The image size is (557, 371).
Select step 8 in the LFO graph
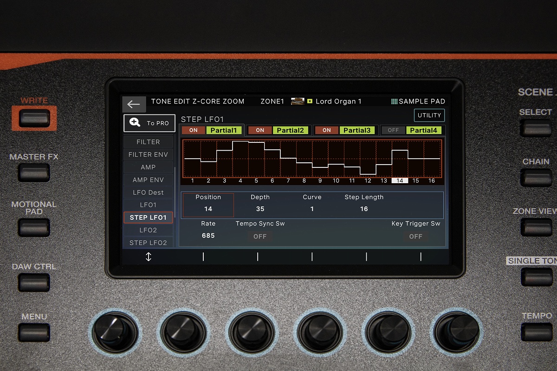pyautogui.click(x=304, y=181)
